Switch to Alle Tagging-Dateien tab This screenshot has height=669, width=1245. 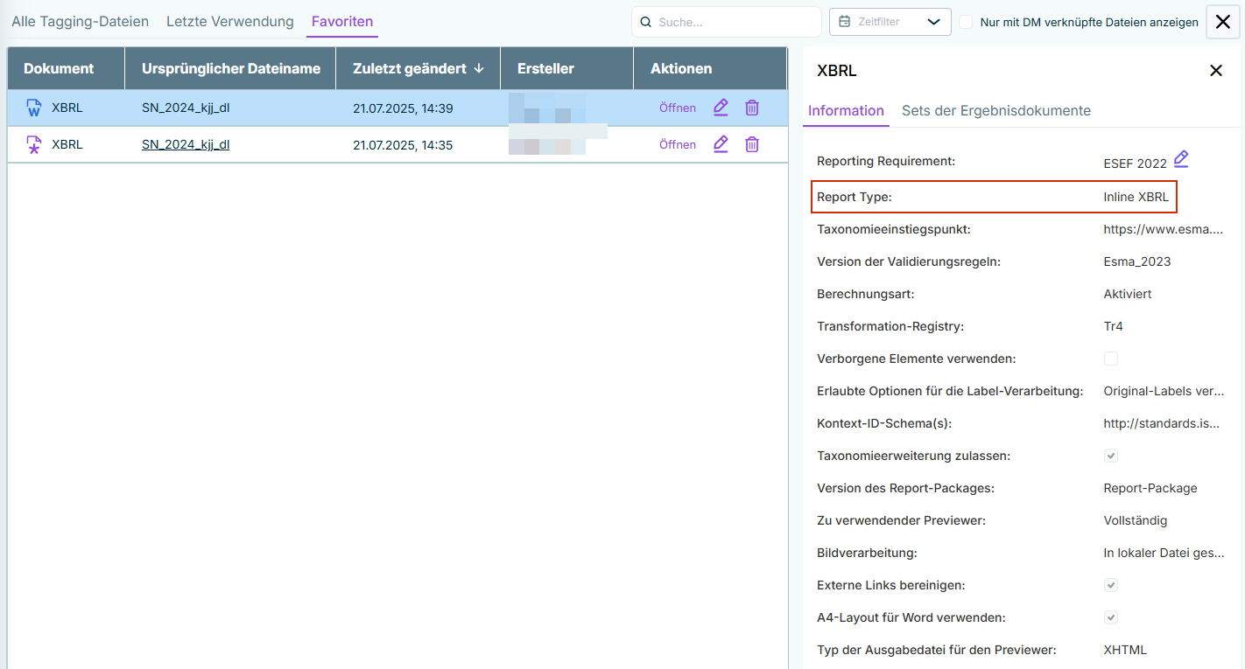pyautogui.click(x=80, y=22)
